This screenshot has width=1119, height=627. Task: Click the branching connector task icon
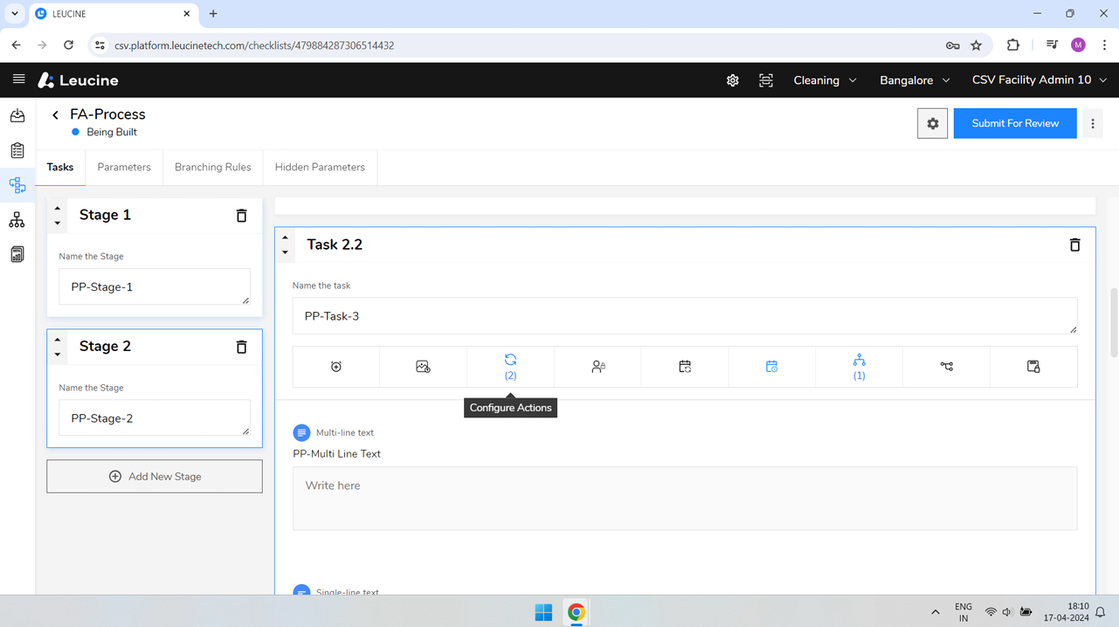click(946, 367)
